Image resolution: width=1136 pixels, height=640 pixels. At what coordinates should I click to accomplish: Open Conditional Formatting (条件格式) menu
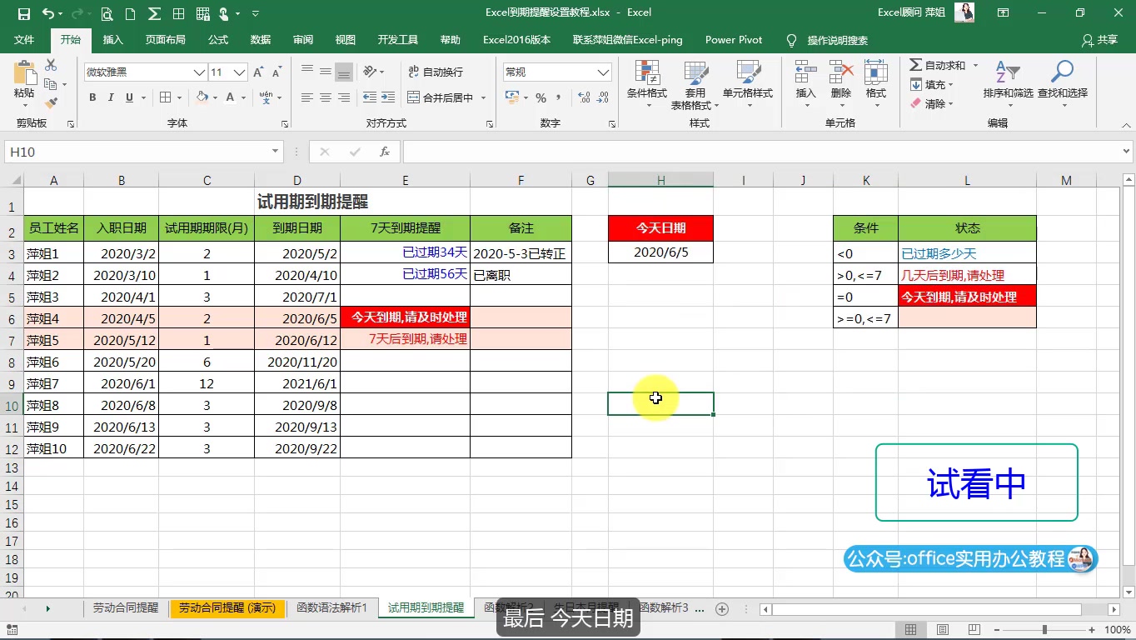pos(647,85)
